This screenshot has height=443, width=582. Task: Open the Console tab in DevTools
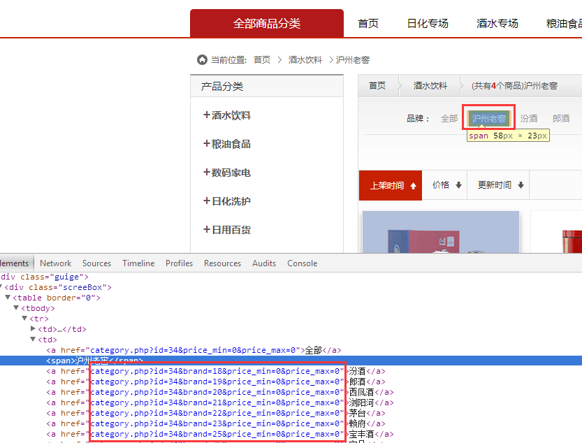(x=302, y=263)
